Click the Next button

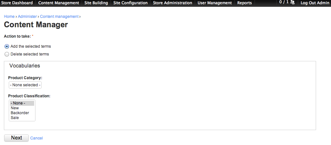click(x=17, y=138)
